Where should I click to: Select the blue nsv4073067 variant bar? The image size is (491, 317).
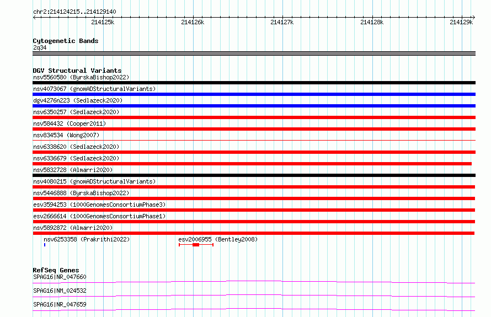pos(254,94)
